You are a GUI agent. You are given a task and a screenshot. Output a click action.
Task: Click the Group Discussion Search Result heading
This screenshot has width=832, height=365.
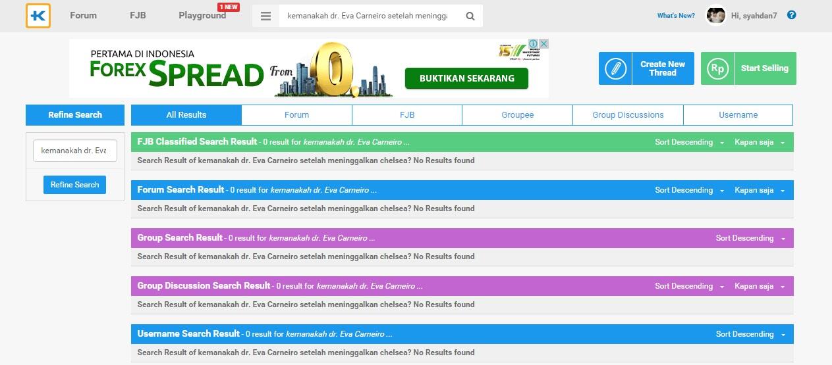204,285
